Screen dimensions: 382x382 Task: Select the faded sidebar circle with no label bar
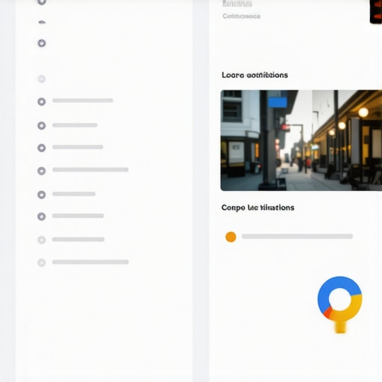(x=42, y=79)
